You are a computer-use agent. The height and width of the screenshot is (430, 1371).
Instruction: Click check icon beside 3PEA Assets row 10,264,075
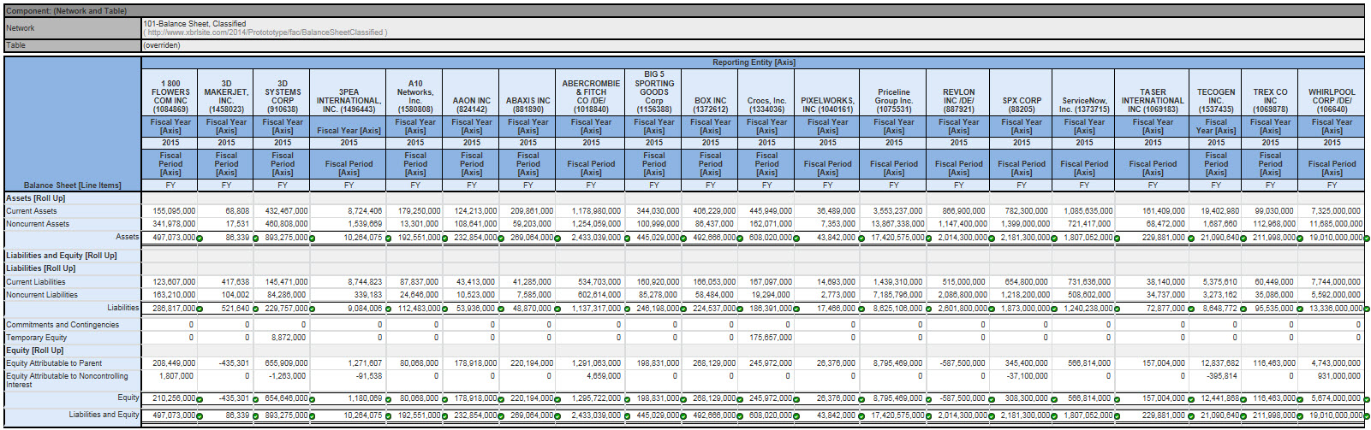coord(387,239)
